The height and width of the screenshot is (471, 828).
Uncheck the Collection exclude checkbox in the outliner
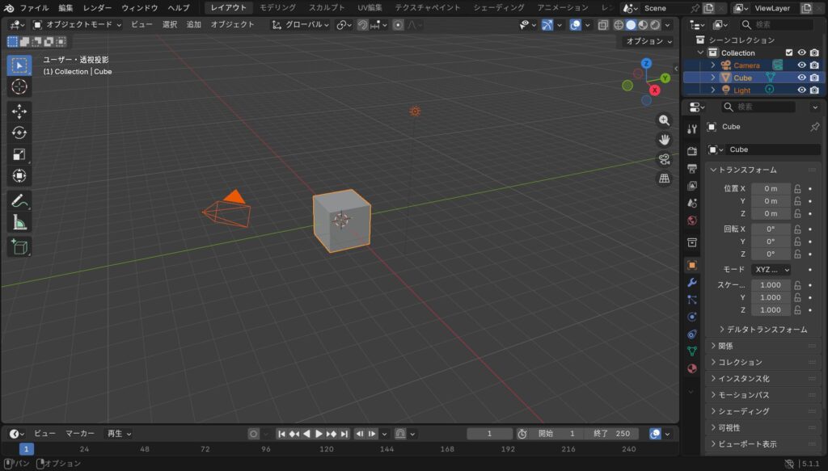(x=789, y=53)
